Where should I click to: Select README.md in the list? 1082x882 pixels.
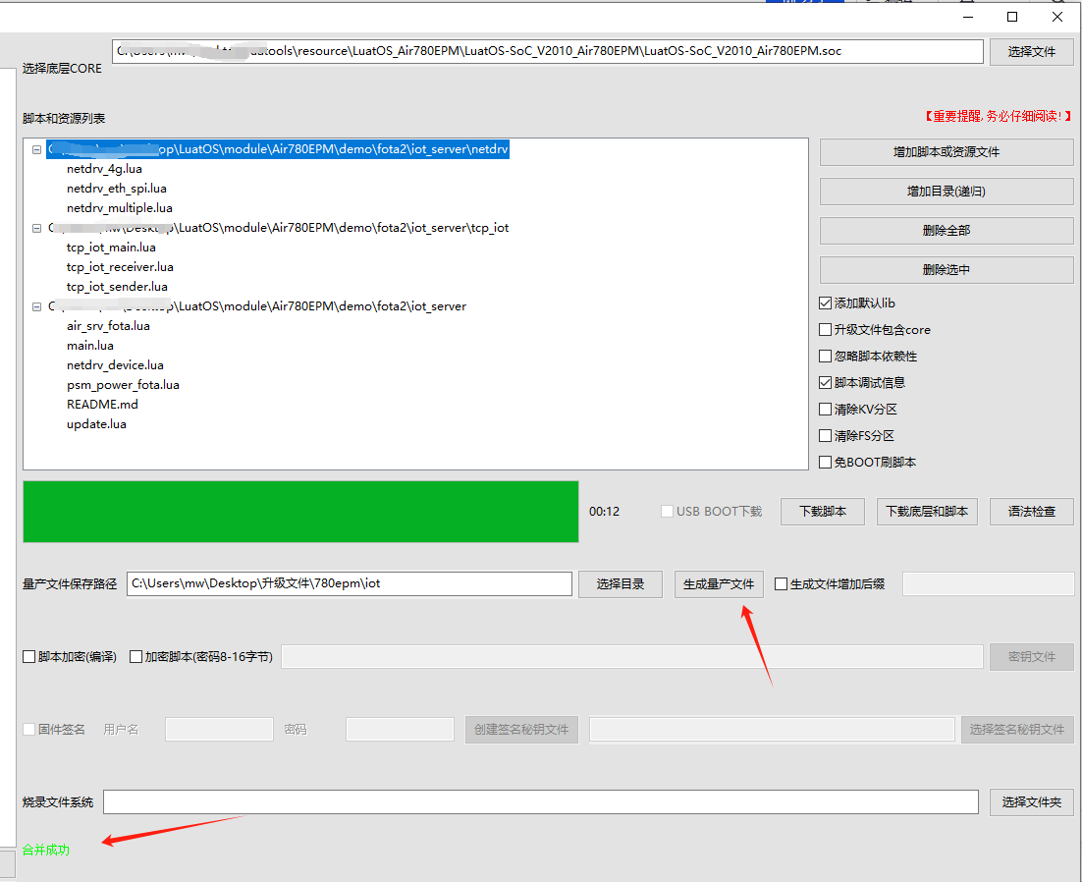point(102,405)
